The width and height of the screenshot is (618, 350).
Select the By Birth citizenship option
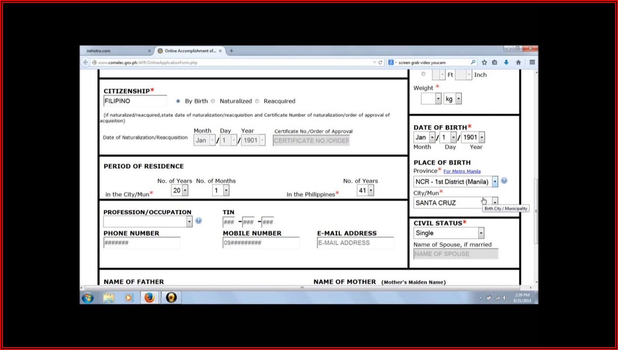coord(178,101)
